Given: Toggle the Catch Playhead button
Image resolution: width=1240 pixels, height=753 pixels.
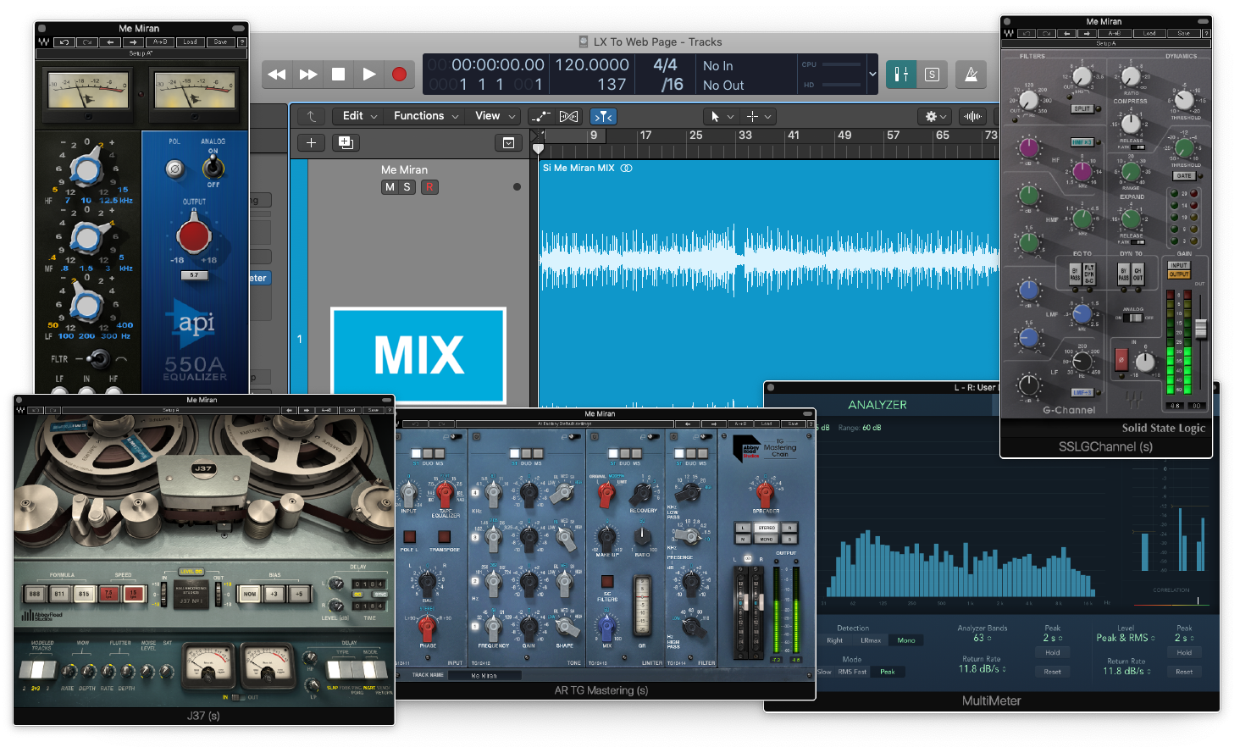Looking at the screenshot, I should click(603, 116).
